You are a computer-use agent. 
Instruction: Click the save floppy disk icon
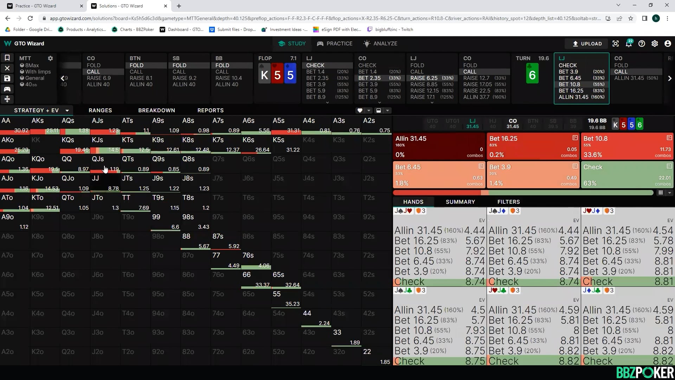(x=7, y=78)
